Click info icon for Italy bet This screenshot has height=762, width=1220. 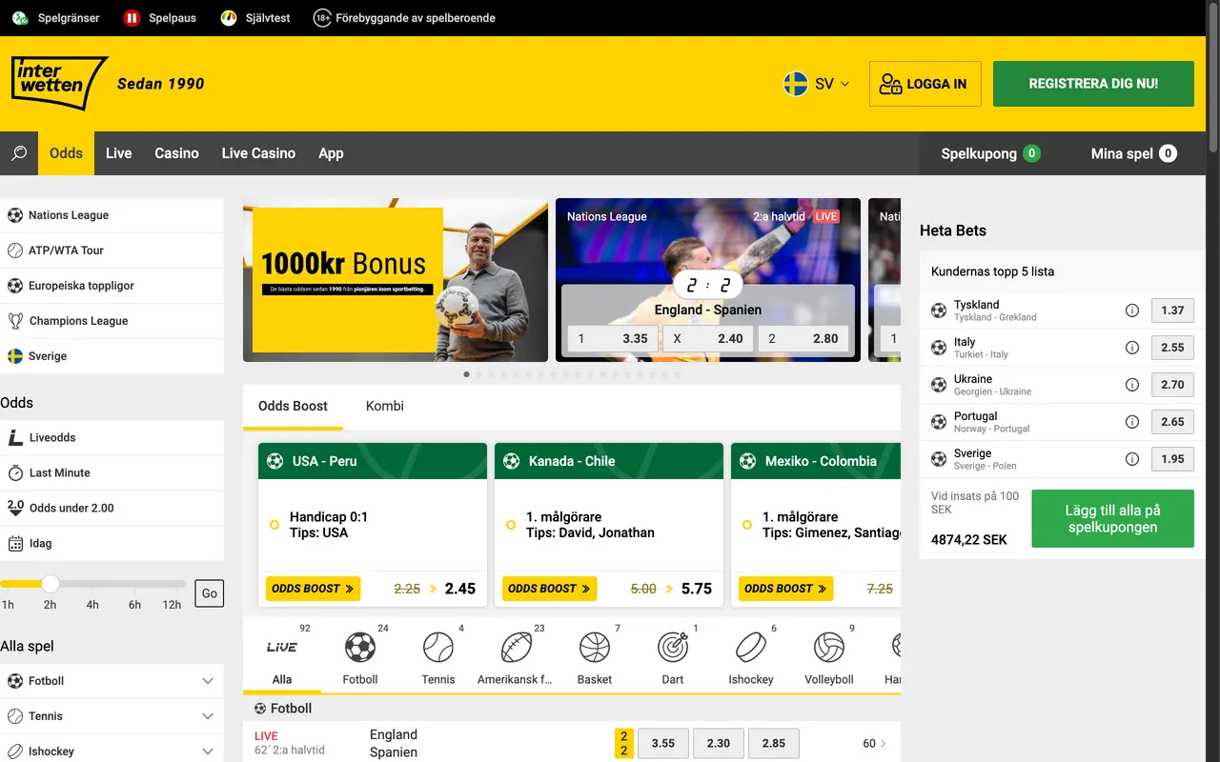click(x=1132, y=348)
